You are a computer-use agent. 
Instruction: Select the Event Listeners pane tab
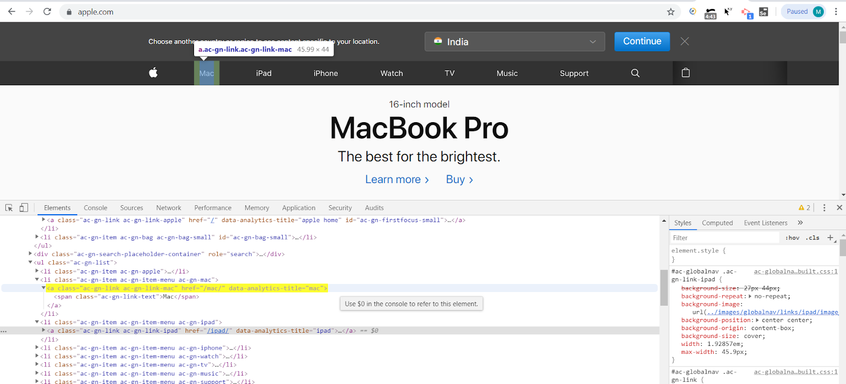click(766, 223)
